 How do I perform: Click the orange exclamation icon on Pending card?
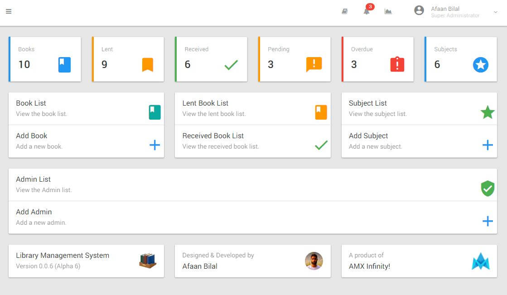314,65
